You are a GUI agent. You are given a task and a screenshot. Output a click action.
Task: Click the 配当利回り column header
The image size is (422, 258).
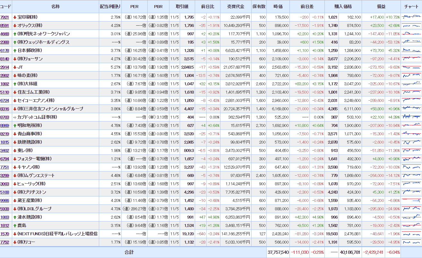click(x=110, y=7)
